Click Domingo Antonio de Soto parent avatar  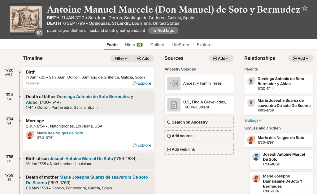[251, 81]
